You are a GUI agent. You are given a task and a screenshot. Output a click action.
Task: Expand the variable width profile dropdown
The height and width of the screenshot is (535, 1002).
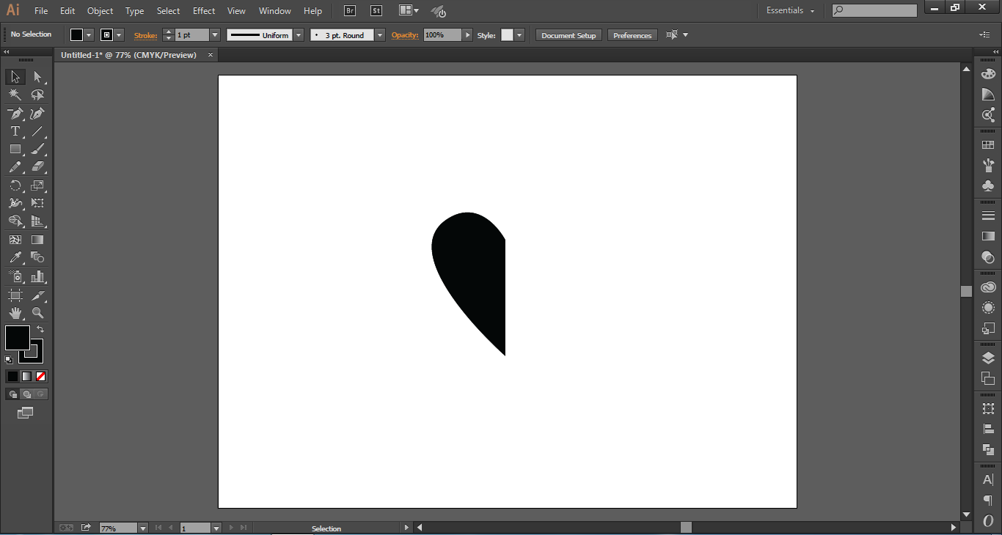(x=298, y=34)
